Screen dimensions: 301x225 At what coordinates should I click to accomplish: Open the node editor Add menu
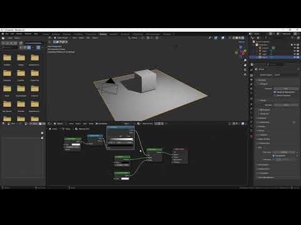click(x=85, y=124)
